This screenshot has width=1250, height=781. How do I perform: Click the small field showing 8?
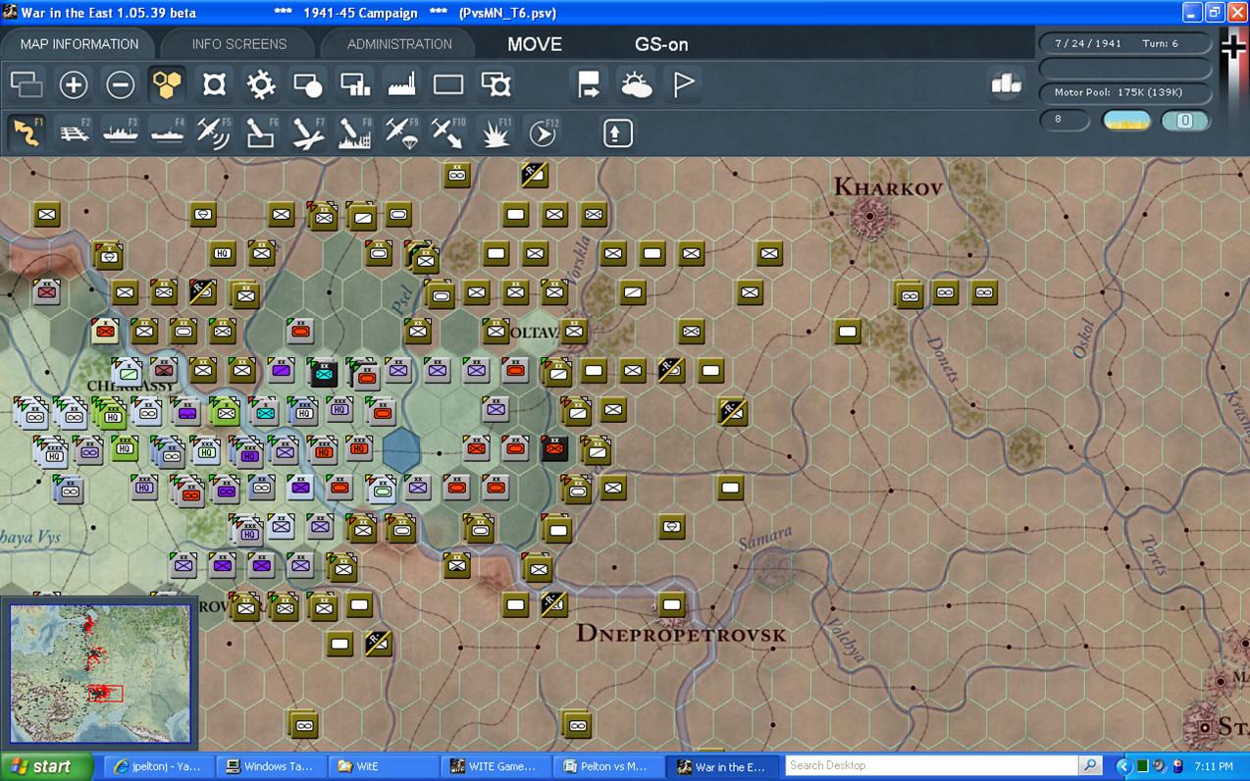coord(1065,120)
